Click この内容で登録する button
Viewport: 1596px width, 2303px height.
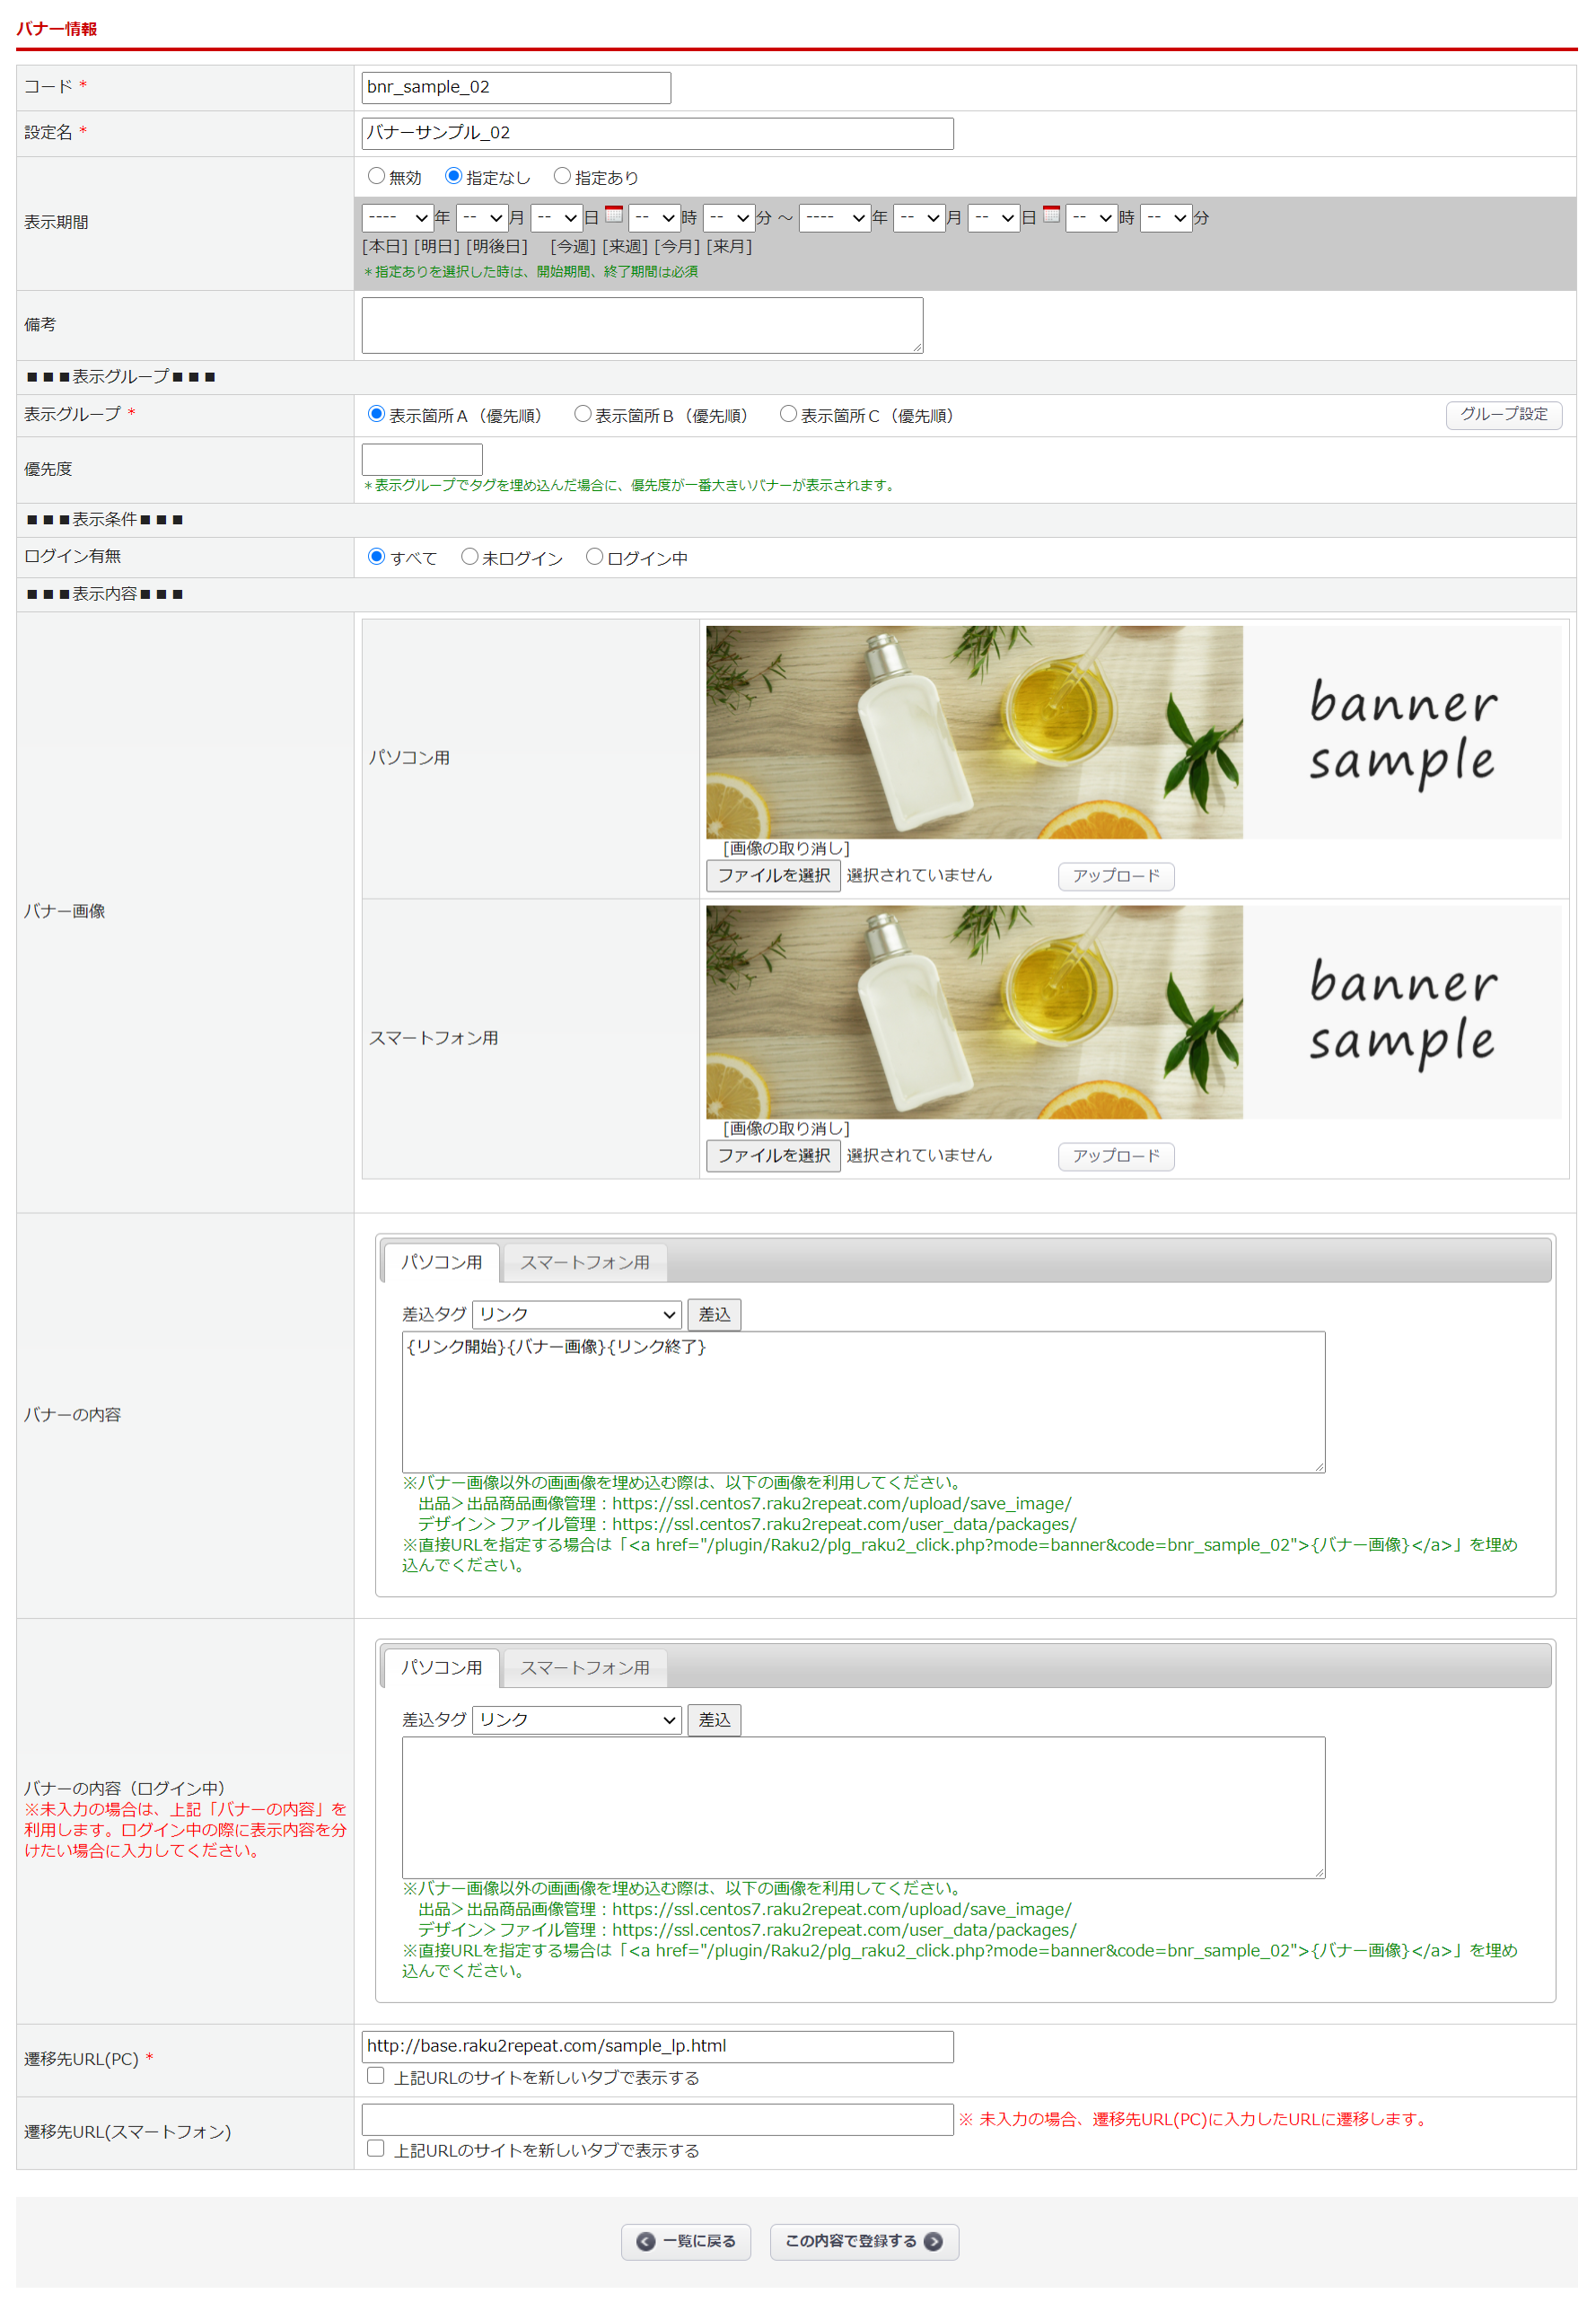[863, 2241]
